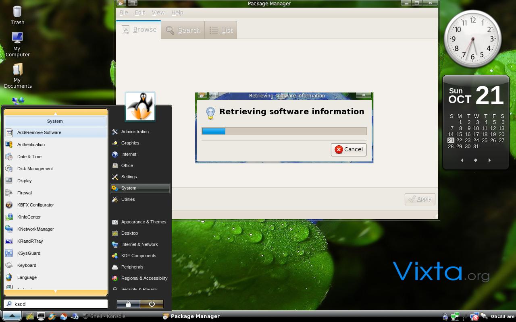
Task: Click the green network monitor tray icon
Action: point(455,316)
